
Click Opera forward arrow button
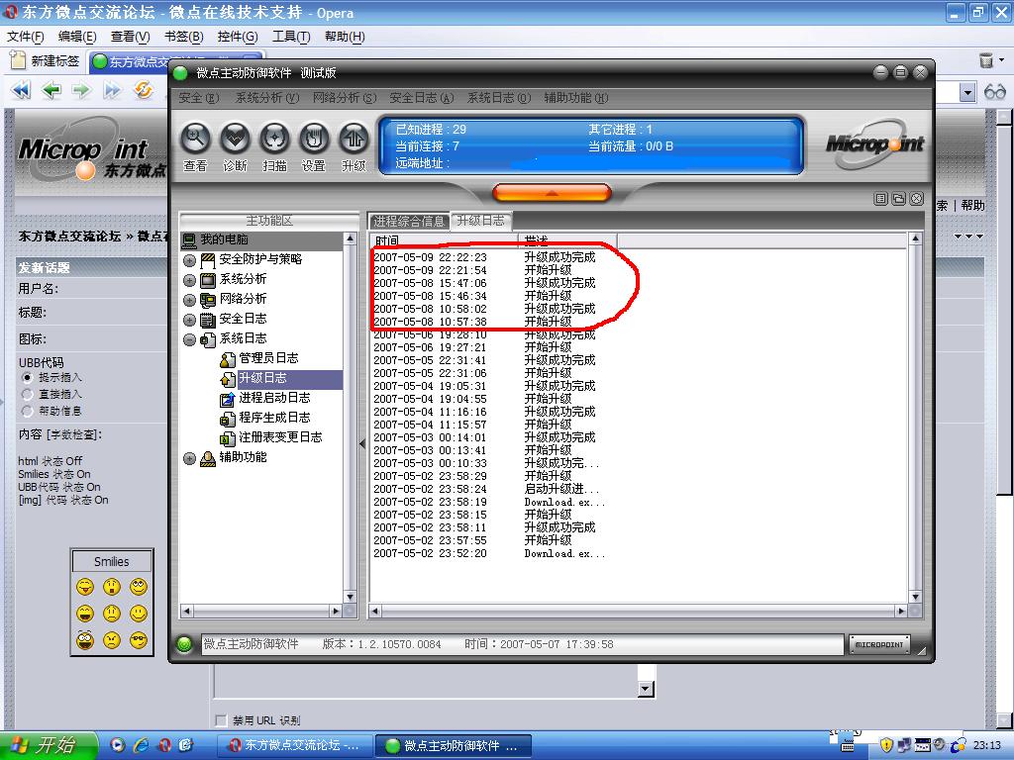point(81,90)
